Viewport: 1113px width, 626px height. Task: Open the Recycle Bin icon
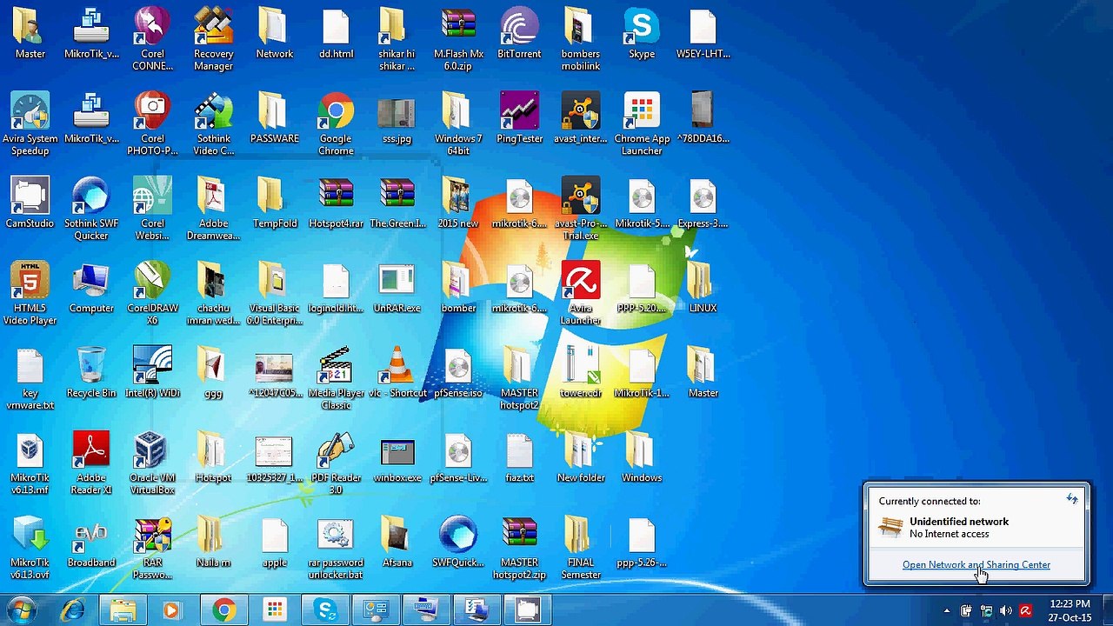91,374
